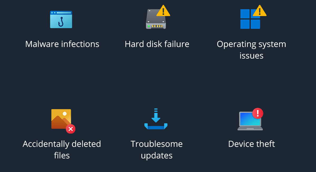Click the malware phishing hook window icon
This screenshot has height=172, width=316.
point(61,19)
